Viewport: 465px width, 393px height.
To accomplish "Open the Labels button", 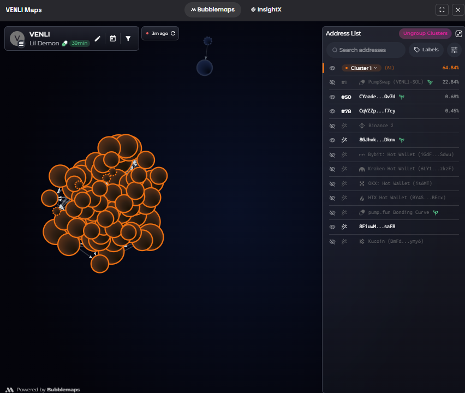I will [x=426, y=50].
